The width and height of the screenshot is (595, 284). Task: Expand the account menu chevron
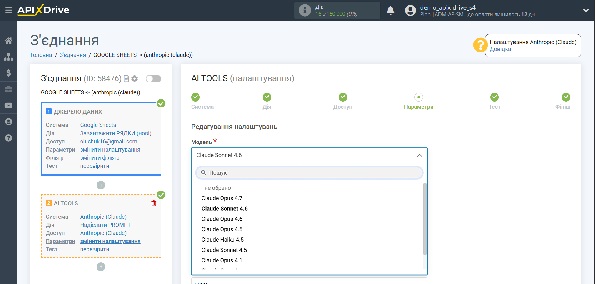click(586, 10)
